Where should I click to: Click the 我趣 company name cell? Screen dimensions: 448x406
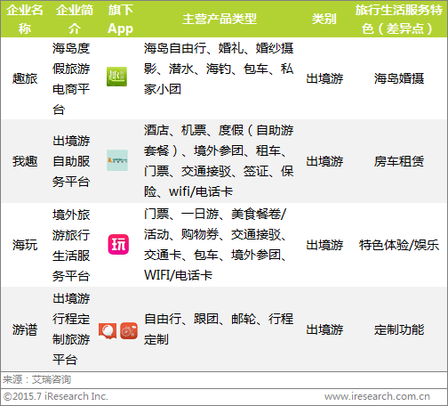[25, 161]
